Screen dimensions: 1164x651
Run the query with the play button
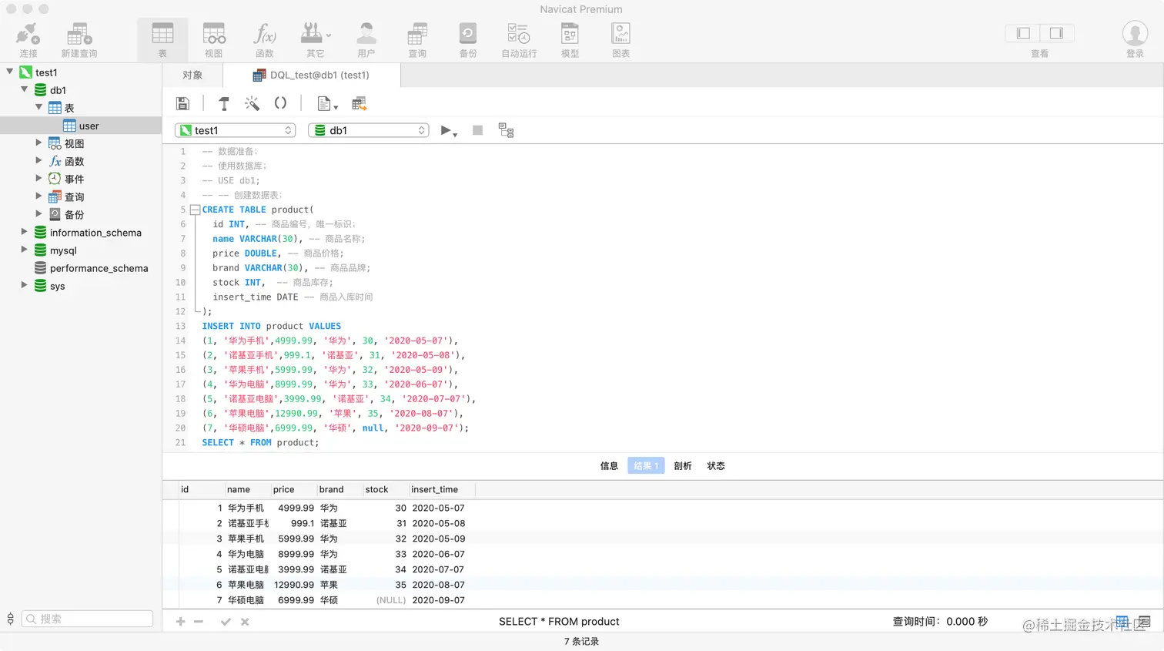(448, 131)
